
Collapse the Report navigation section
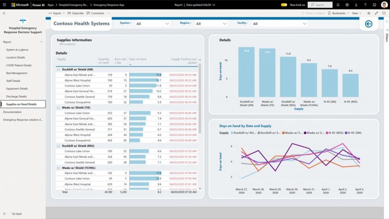41,42
